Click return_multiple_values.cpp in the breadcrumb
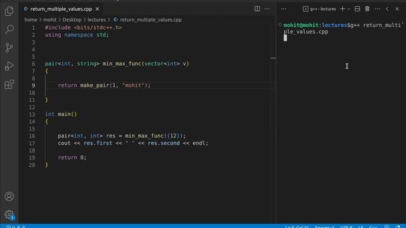This screenshot has height=228, width=406. tap(151, 20)
